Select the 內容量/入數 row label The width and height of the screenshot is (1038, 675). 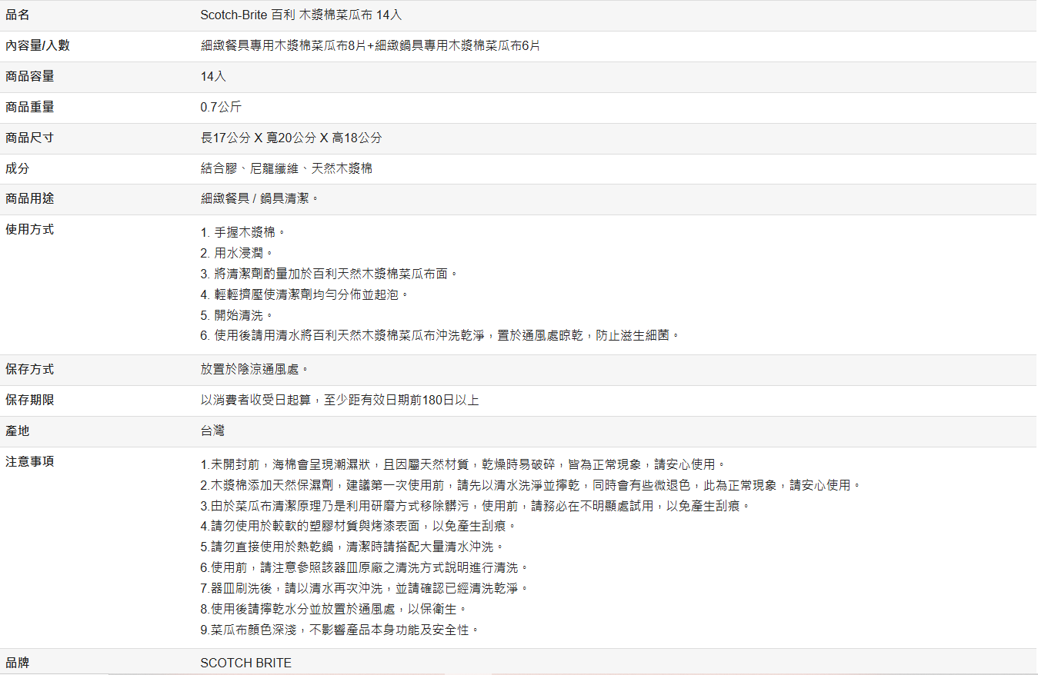coord(38,45)
